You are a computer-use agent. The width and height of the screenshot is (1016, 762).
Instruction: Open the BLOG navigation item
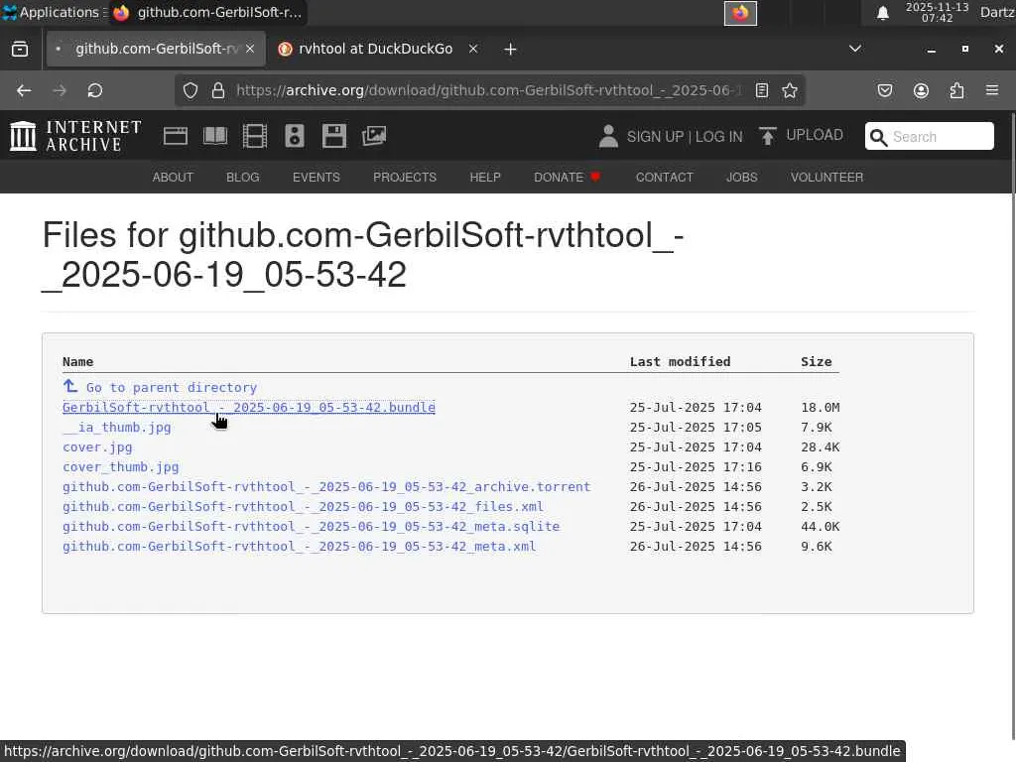point(243,177)
